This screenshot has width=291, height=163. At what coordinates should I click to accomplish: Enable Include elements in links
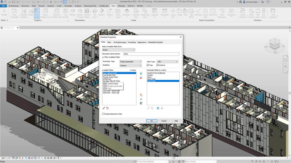[x=103, y=114]
